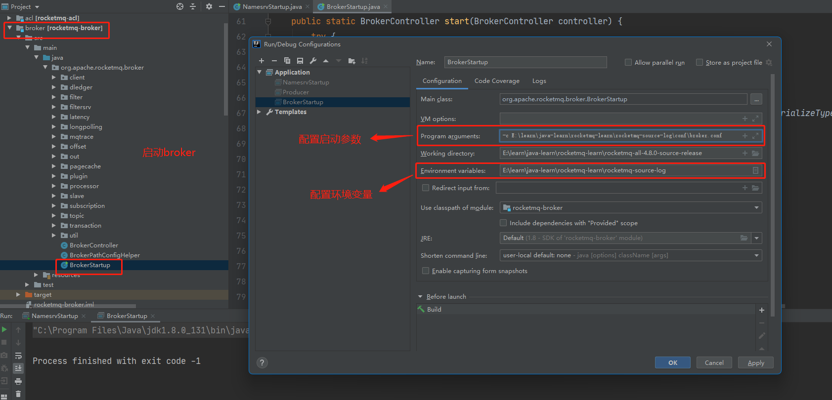Enable capturing form snapshots checkbox
832x400 pixels.
point(426,271)
